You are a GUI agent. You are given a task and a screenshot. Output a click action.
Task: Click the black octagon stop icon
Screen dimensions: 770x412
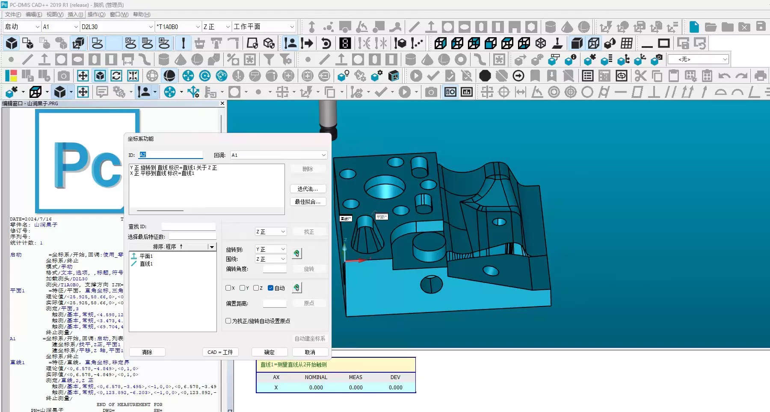[x=485, y=76]
